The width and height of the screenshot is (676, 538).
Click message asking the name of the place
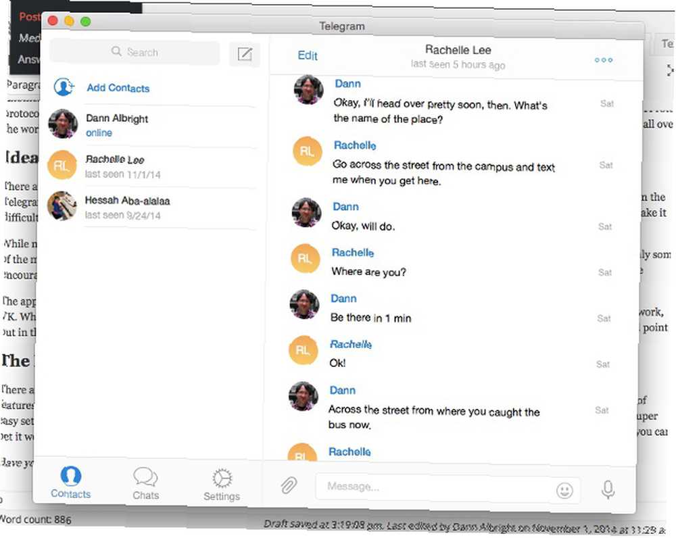click(440, 112)
